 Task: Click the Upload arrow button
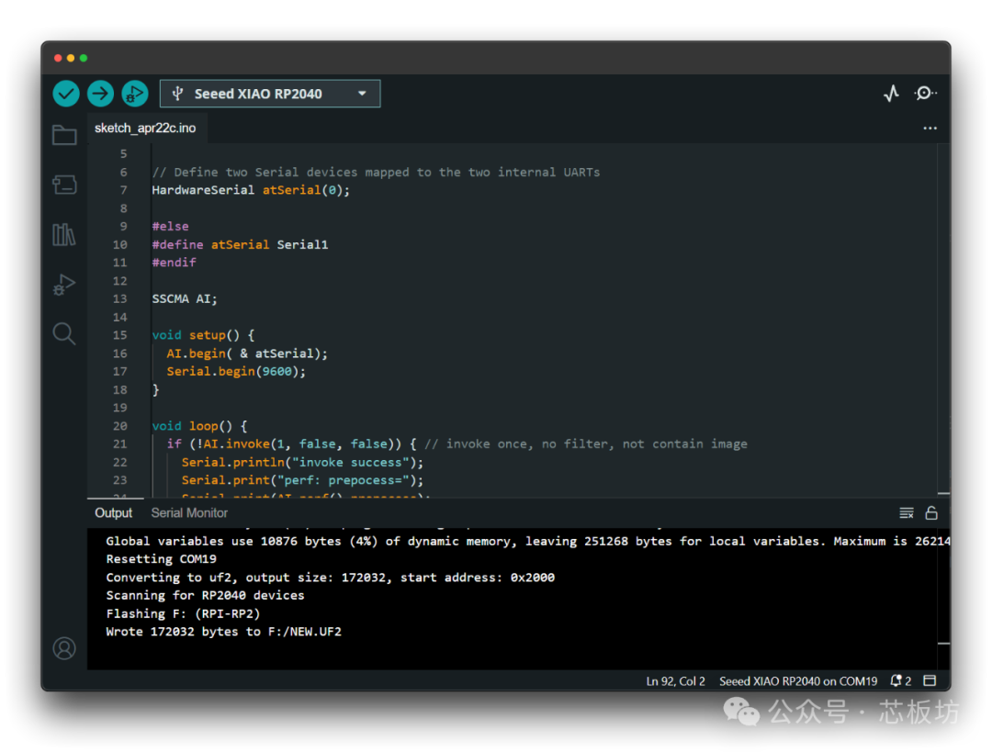coord(100,94)
